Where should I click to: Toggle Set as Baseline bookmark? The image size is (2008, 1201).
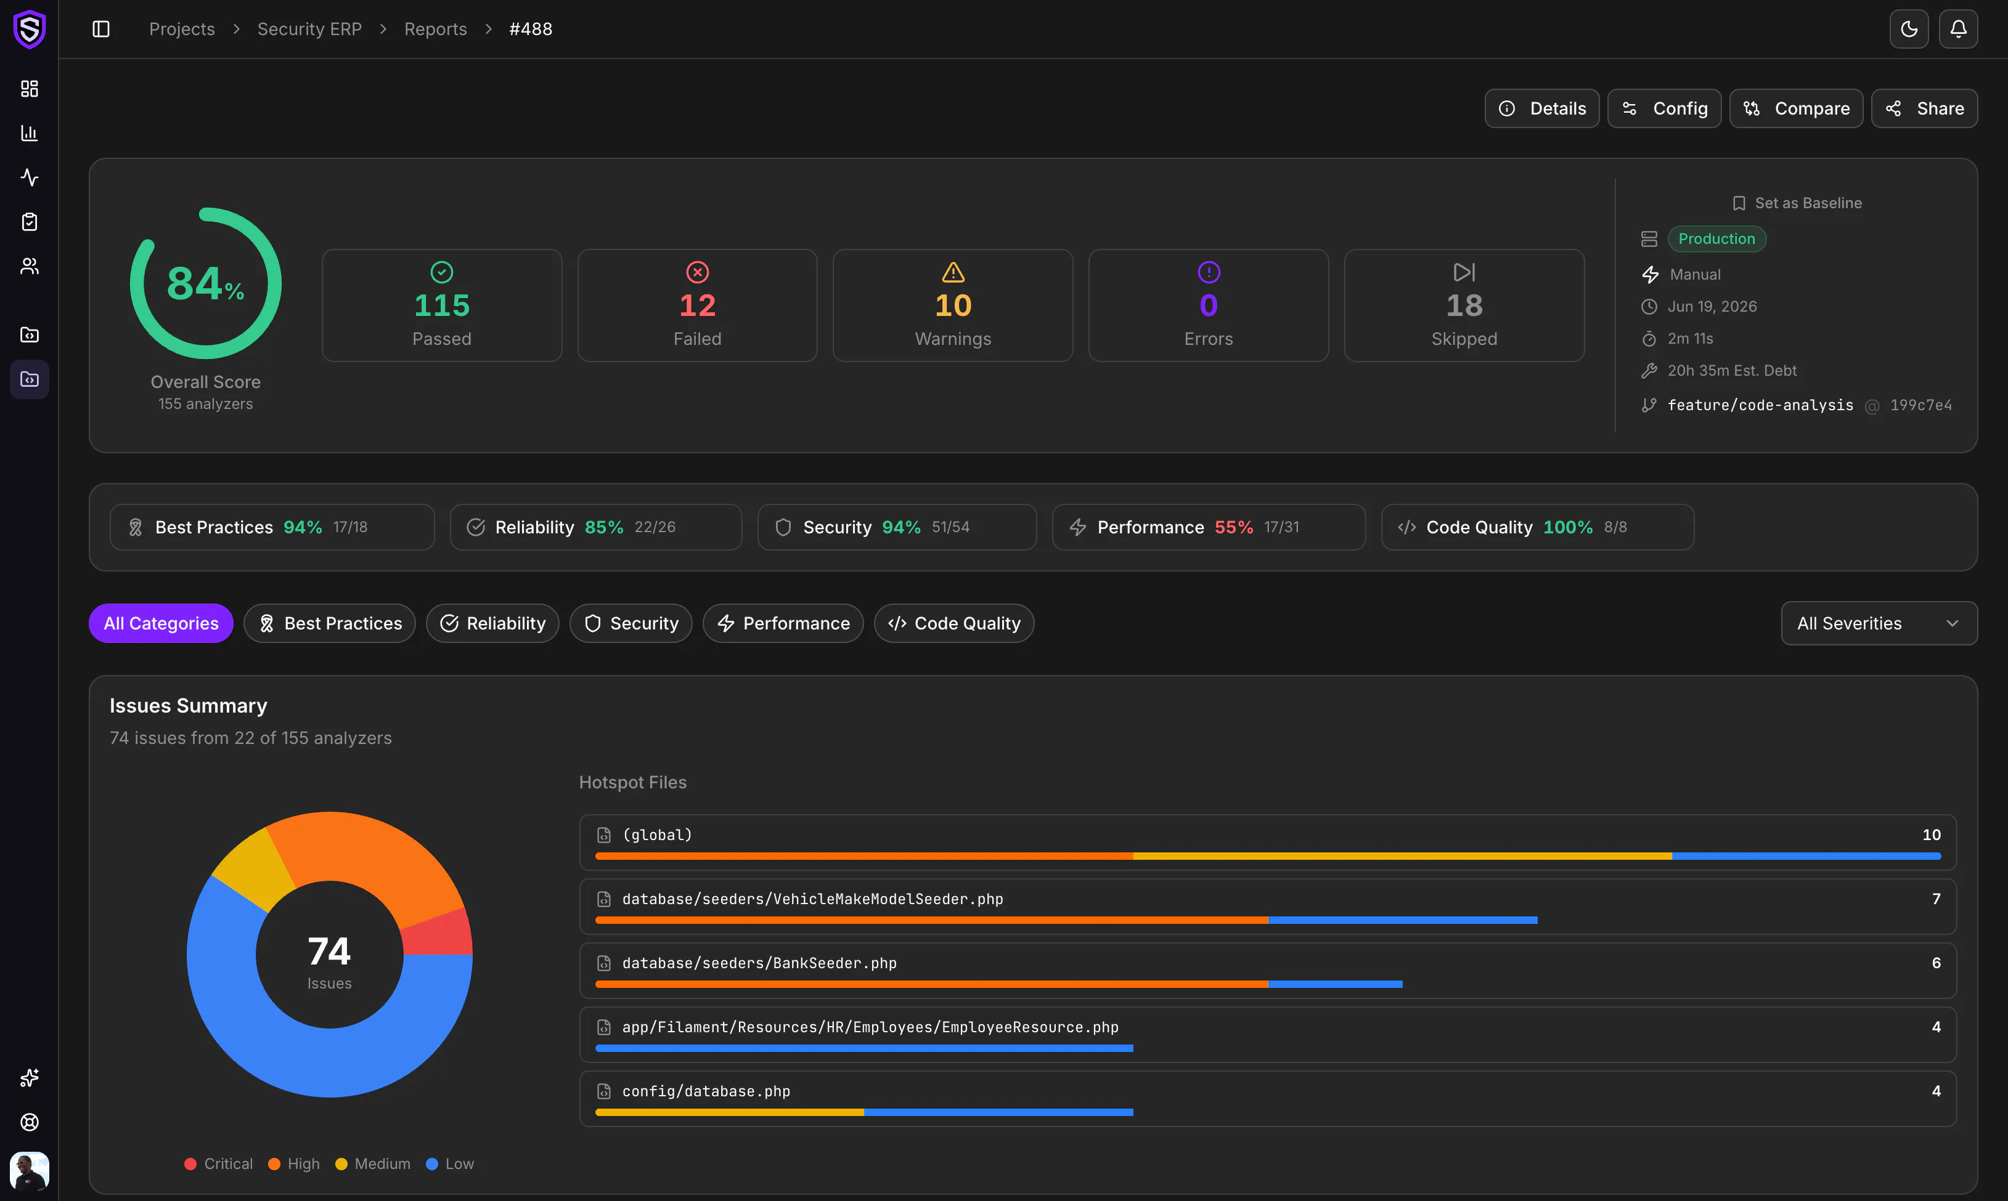(x=1797, y=203)
